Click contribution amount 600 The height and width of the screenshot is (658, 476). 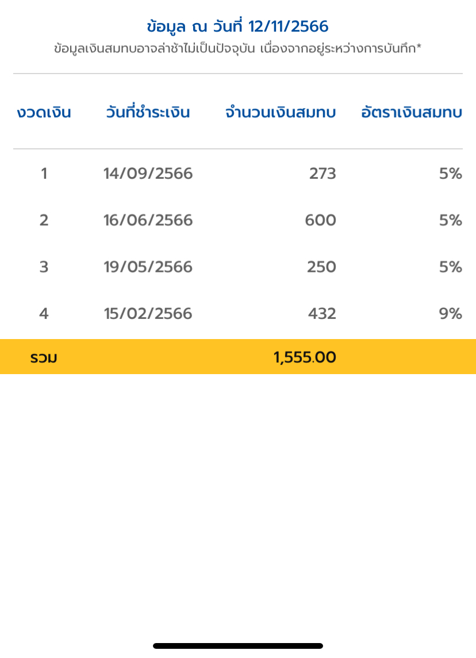pos(321,220)
